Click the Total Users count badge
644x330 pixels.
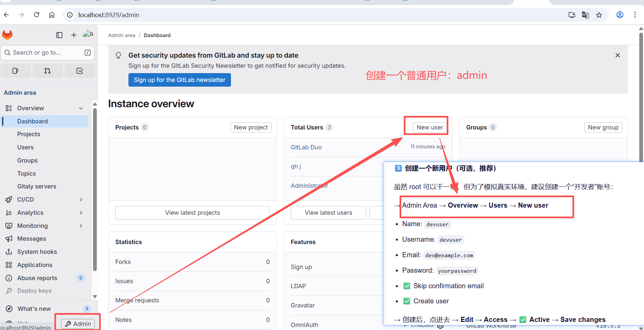329,127
